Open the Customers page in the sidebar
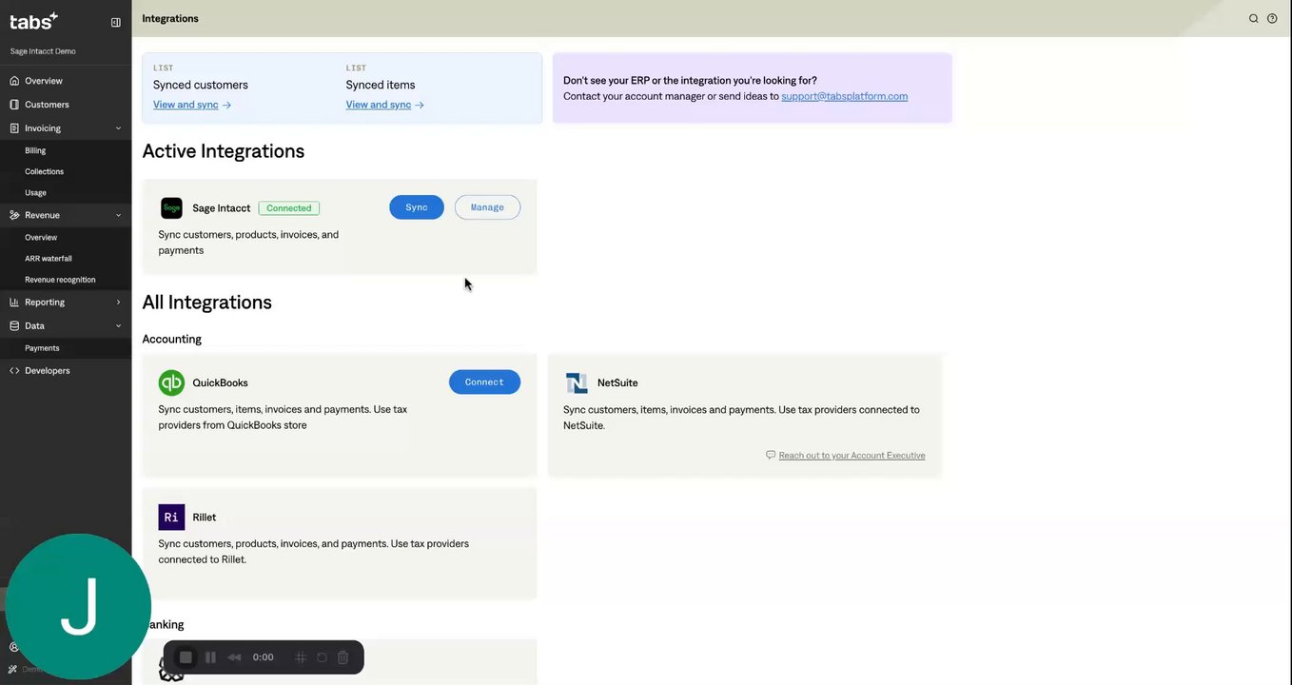Image resolution: width=1292 pixels, height=685 pixels. (x=47, y=105)
